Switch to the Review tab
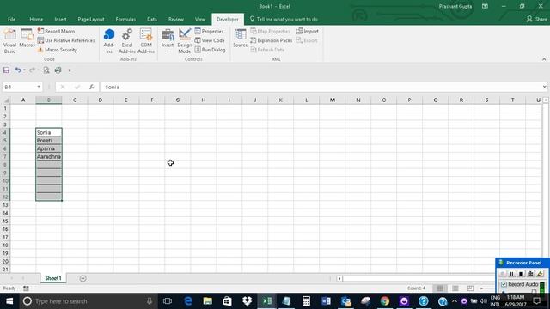Viewport: 550px width, 309px height. point(175,19)
